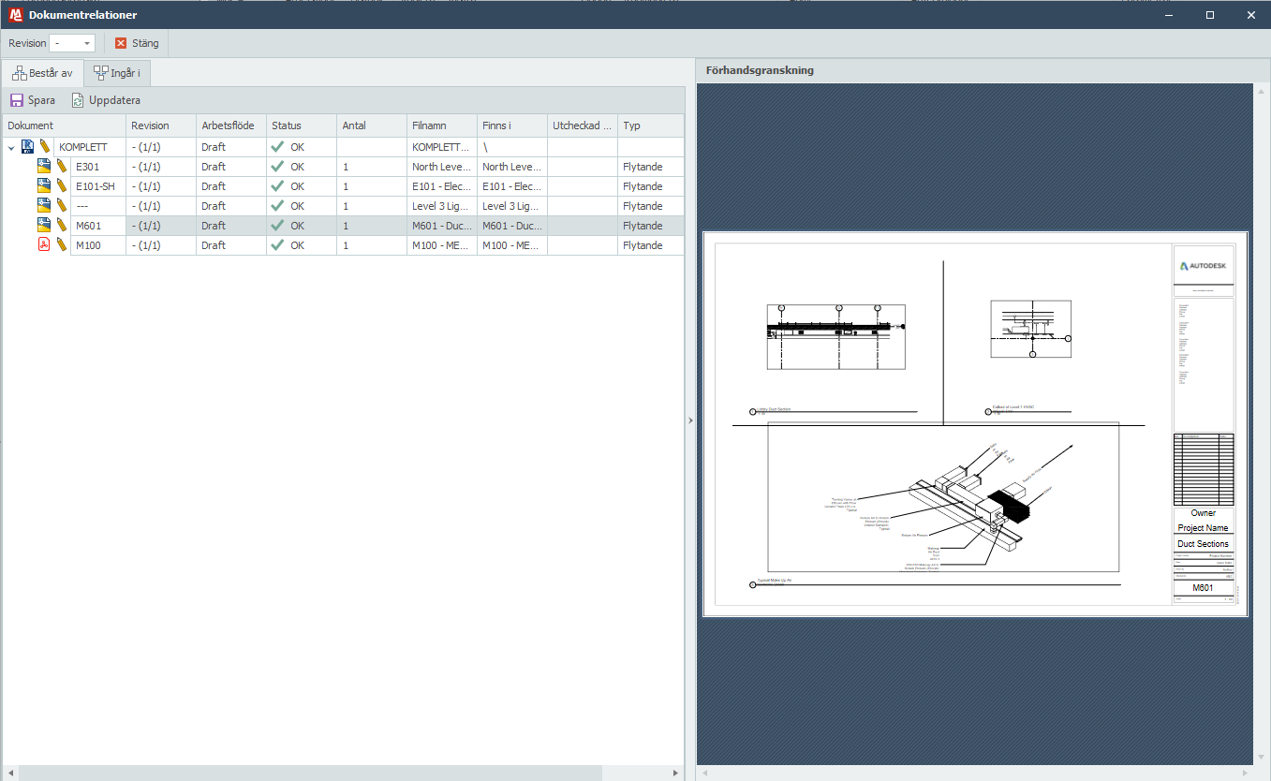Image resolution: width=1271 pixels, height=781 pixels.
Task: Sort by the Arbetsflöde column header
Action: click(231, 125)
